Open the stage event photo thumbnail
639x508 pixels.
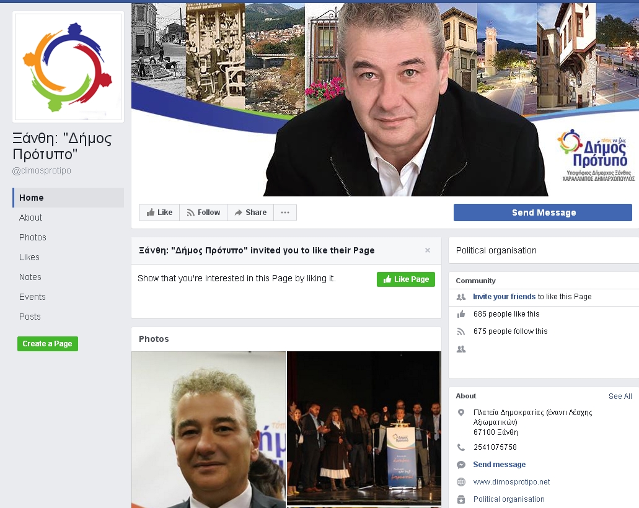[364, 428]
